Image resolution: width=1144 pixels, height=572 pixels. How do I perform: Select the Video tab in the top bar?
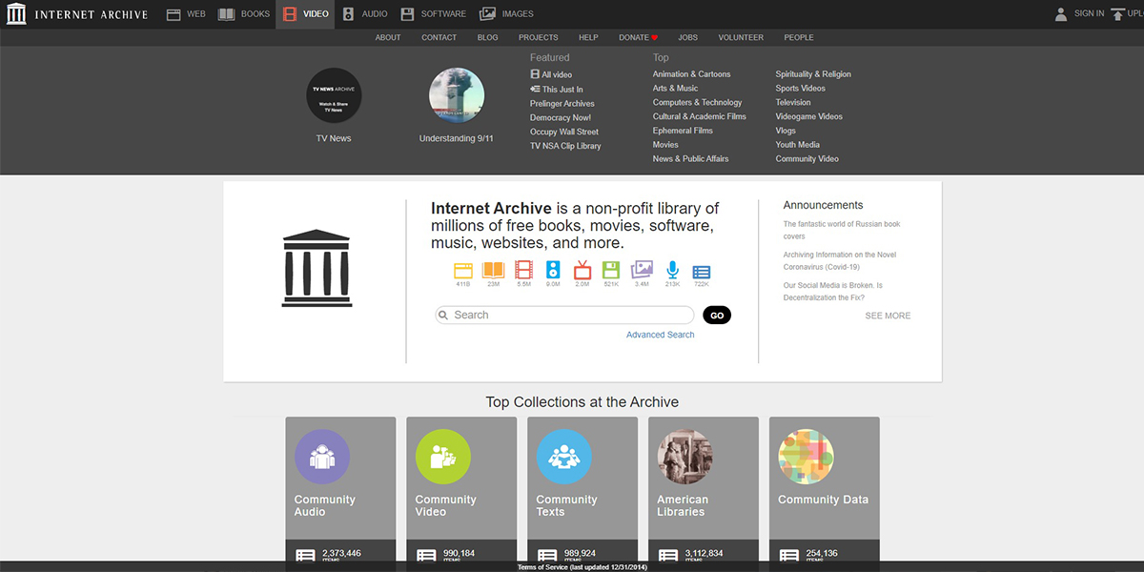click(305, 14)
